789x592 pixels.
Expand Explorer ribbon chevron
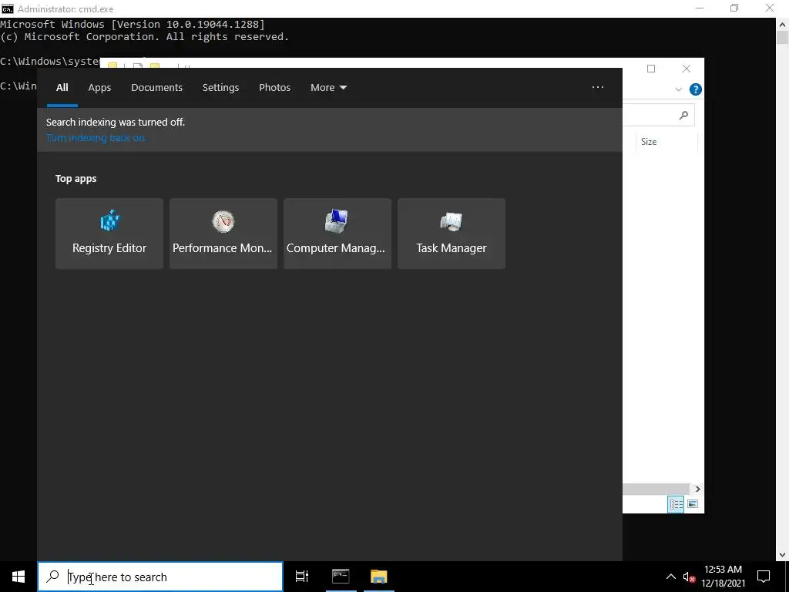coord(678,89)
